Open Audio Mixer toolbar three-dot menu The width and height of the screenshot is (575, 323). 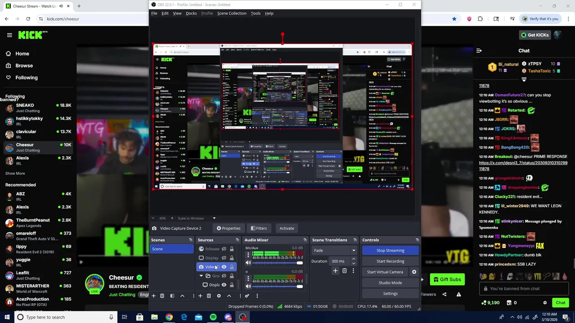(257, 296)
